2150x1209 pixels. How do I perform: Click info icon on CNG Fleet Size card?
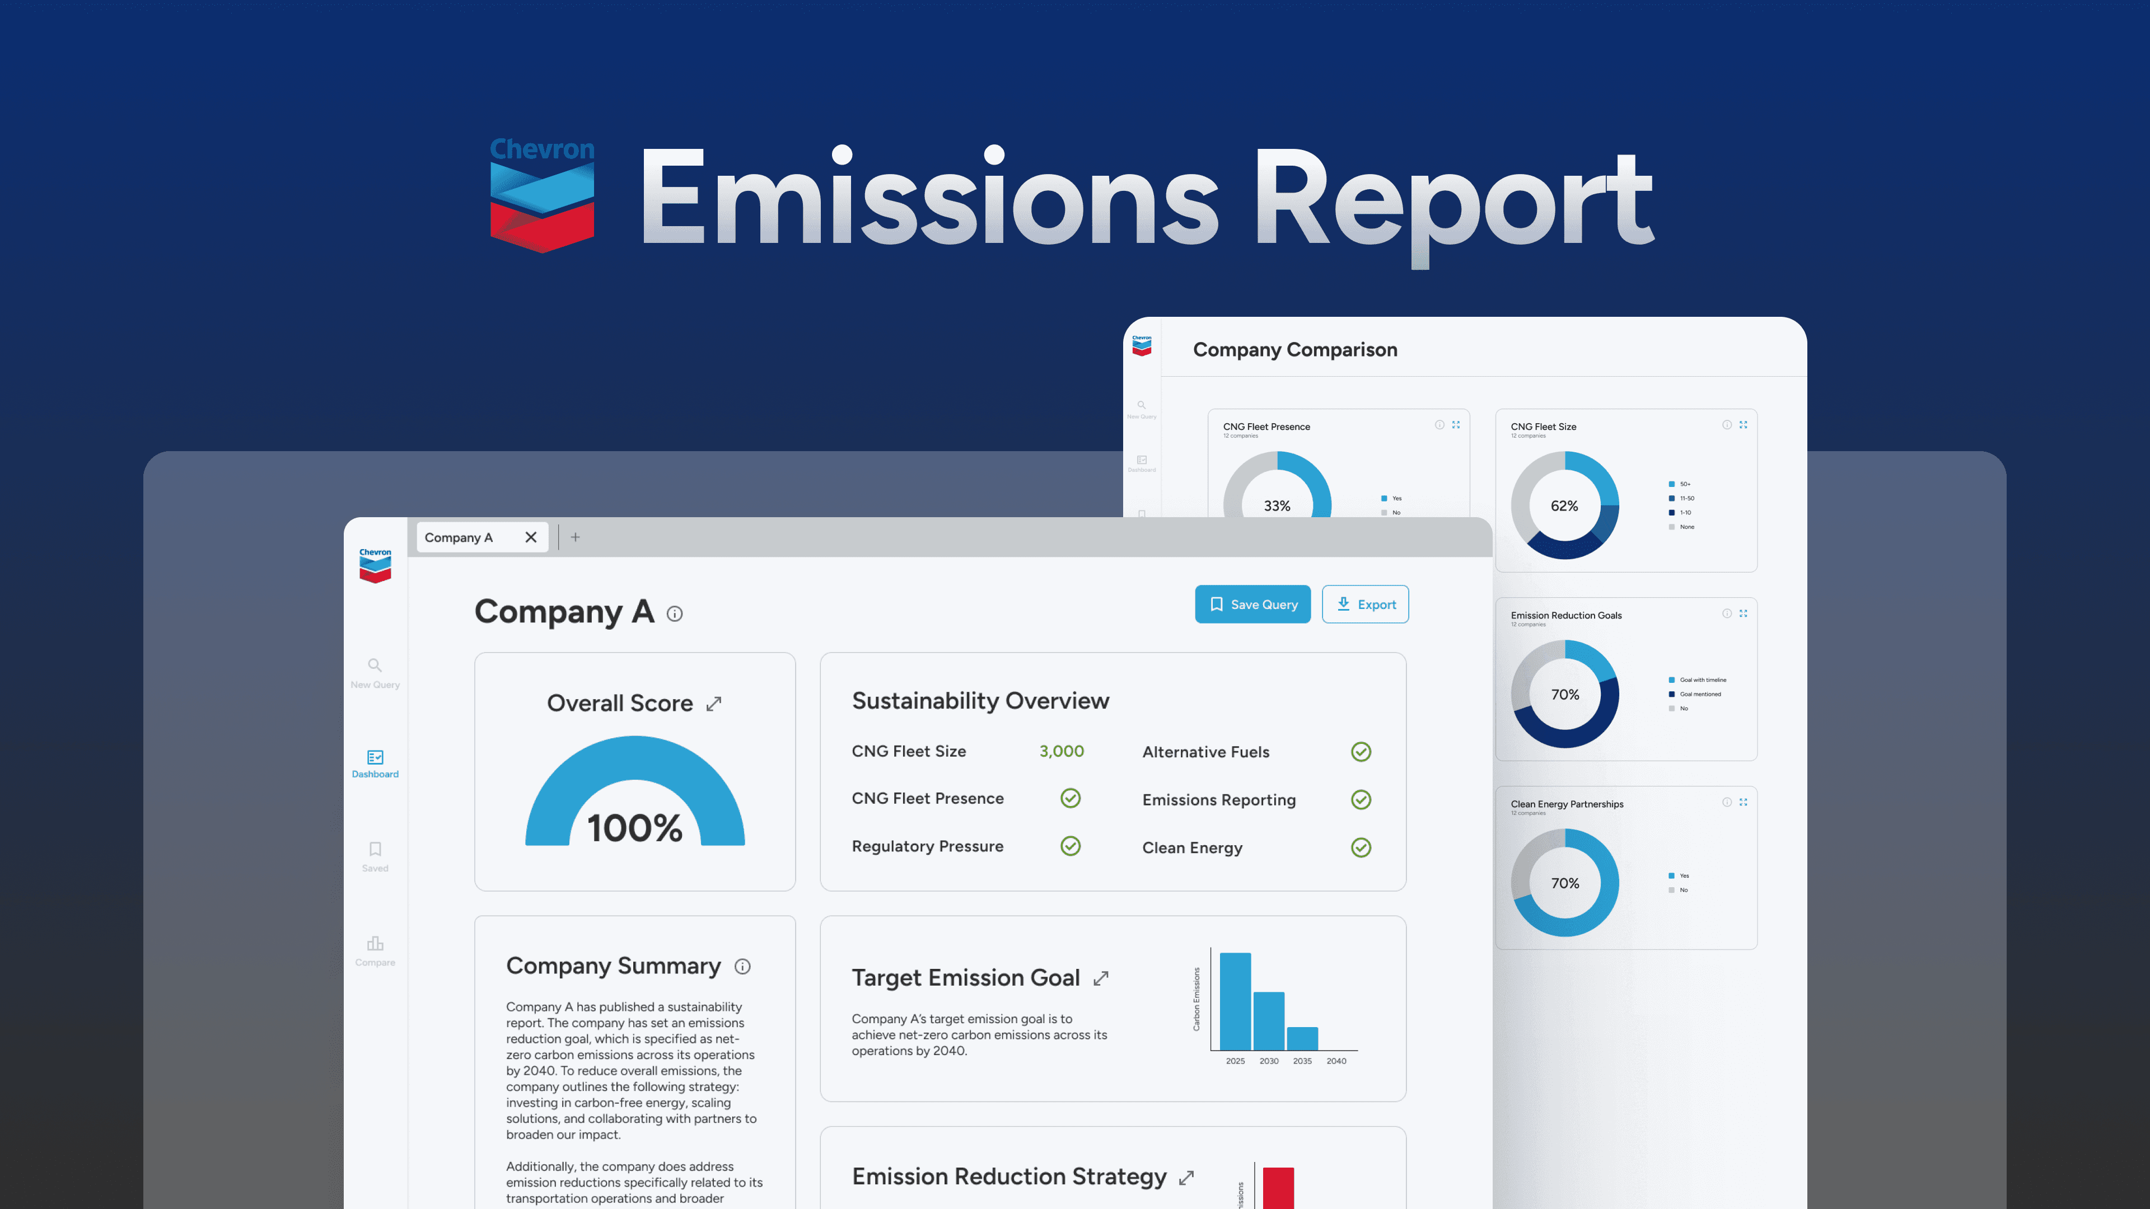tap(1726, 425)
